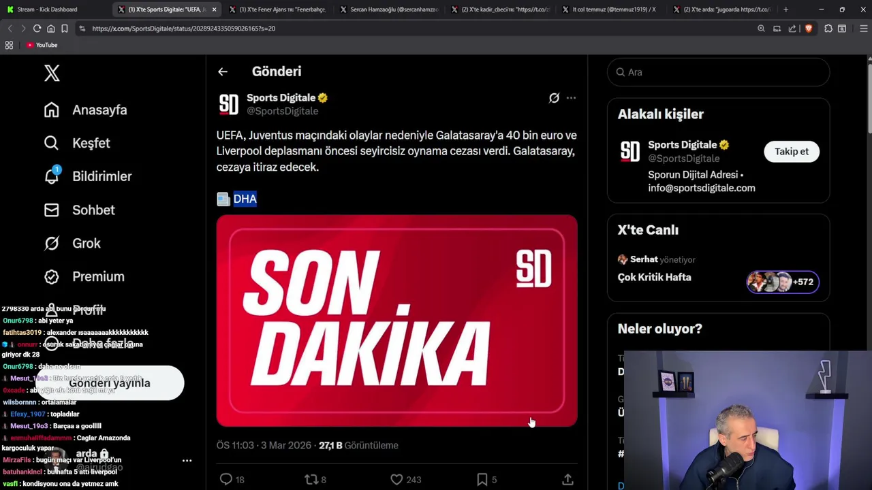
Task: Click the Ara search box
Action: (718, 72)
